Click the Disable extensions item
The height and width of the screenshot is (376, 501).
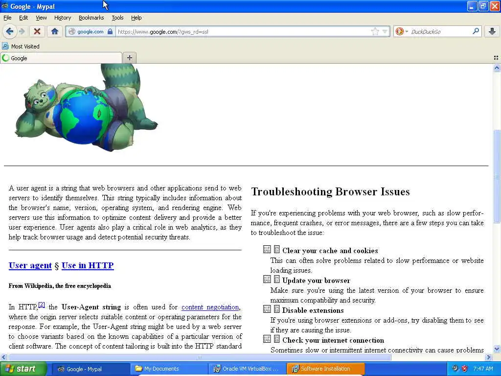pyautogui.click(x=313, y=310)
